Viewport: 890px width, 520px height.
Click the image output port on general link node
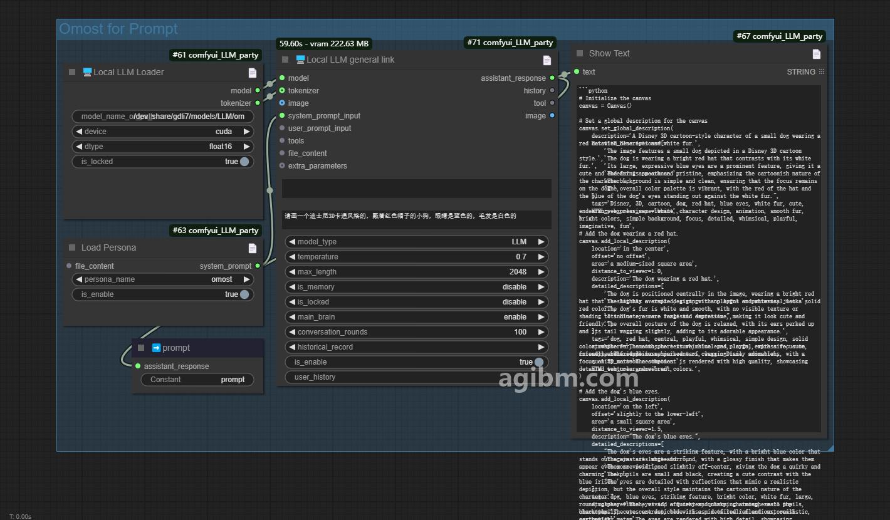552,116
